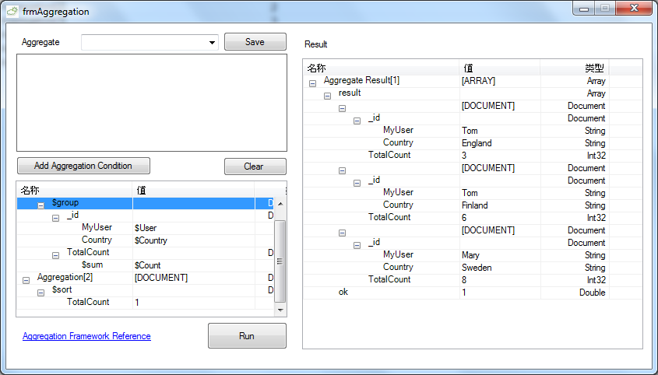This screenshot has height=375, width=658.
Task: Close the frmAggregation window
Action: (634, 8)
